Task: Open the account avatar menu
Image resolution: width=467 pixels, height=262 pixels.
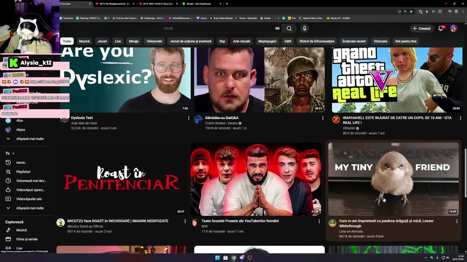Action: click(x=454, y=28)
